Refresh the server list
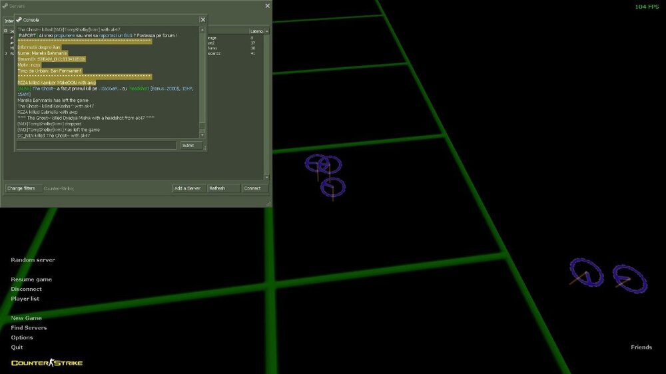This screenshot has height=374, width=666. [222, 188]
